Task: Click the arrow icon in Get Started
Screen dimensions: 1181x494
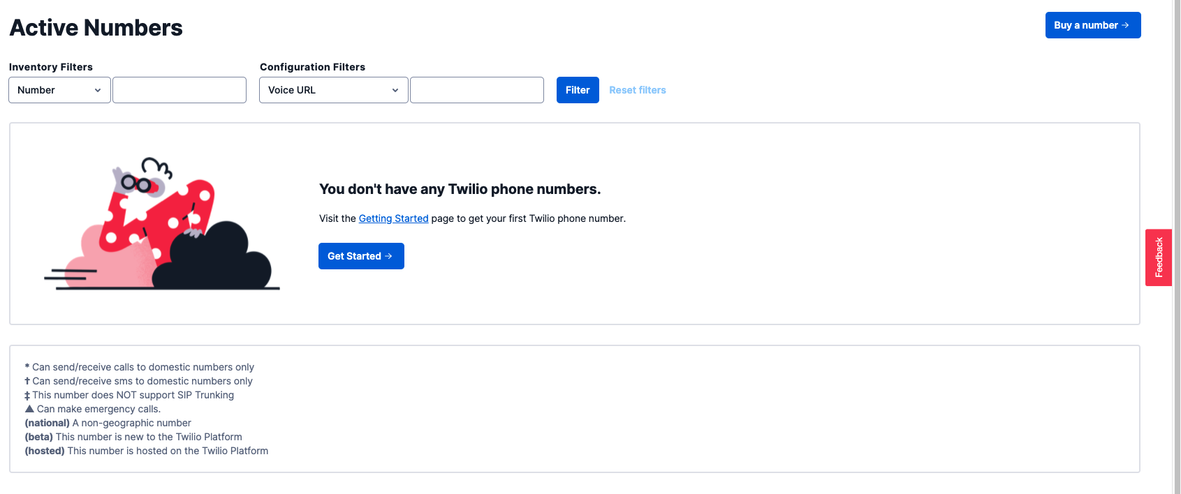Action: 388,256
